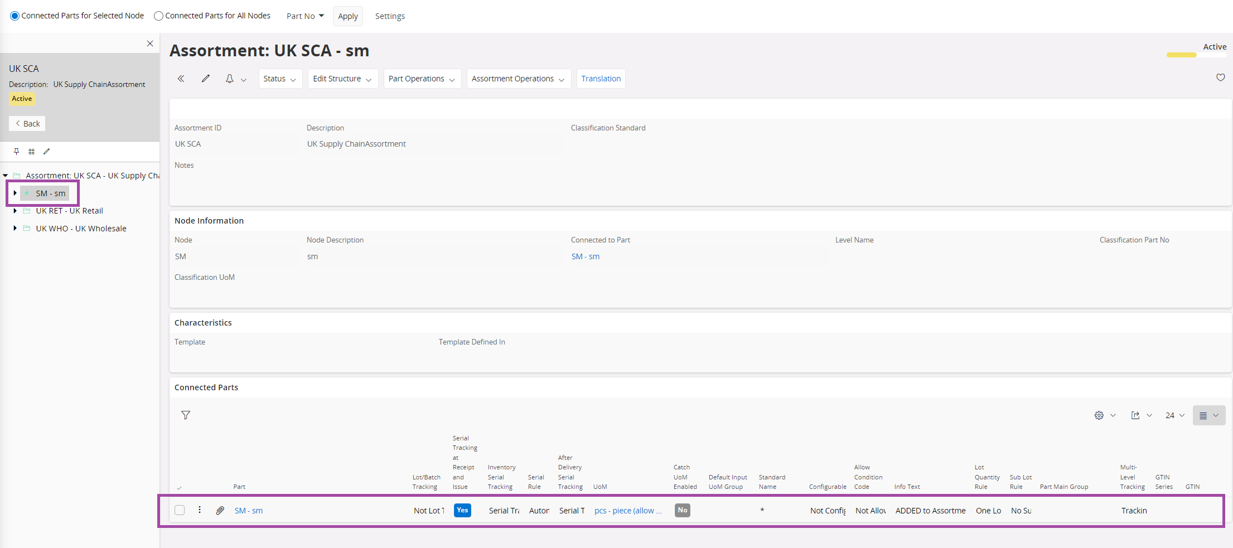Click the double-chevron collapse icon

[181, 79]
